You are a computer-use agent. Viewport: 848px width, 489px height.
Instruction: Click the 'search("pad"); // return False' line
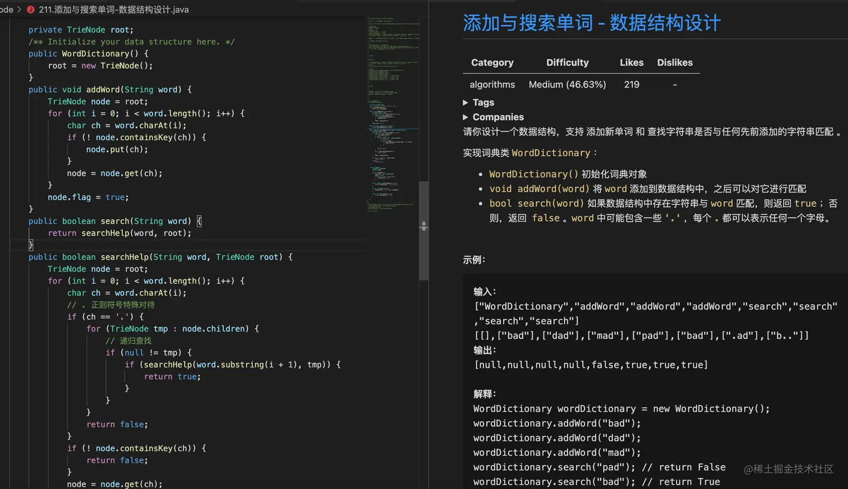point(600,467)
